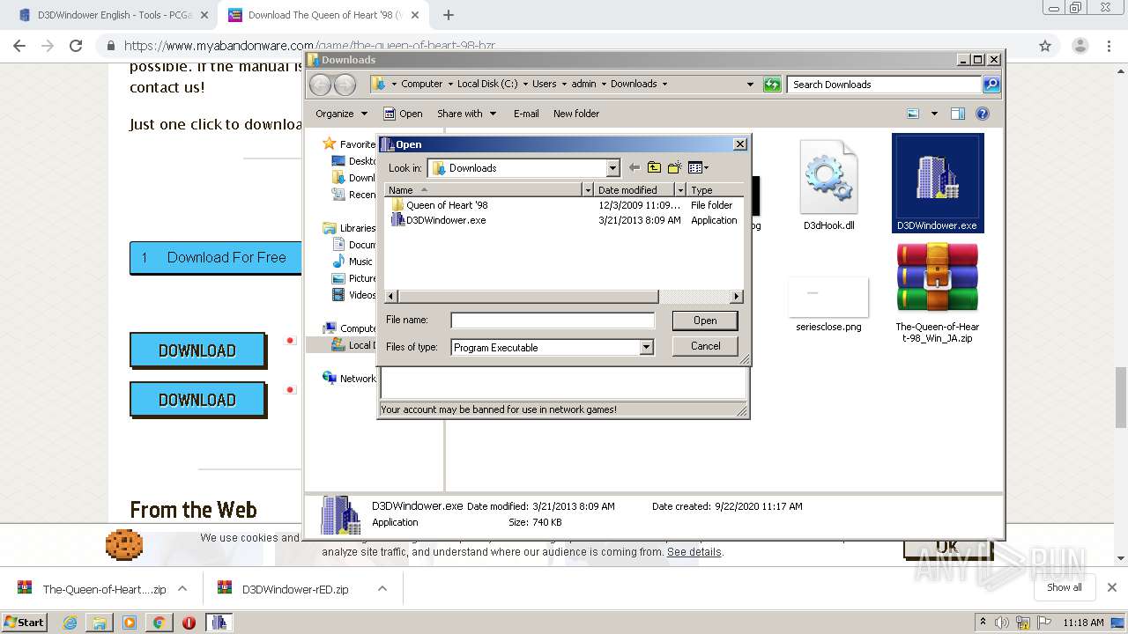Image resolution: width=1128 pixels, height=634 pixels.
Task: Open the Start menu
Action: tap(25, 622)
